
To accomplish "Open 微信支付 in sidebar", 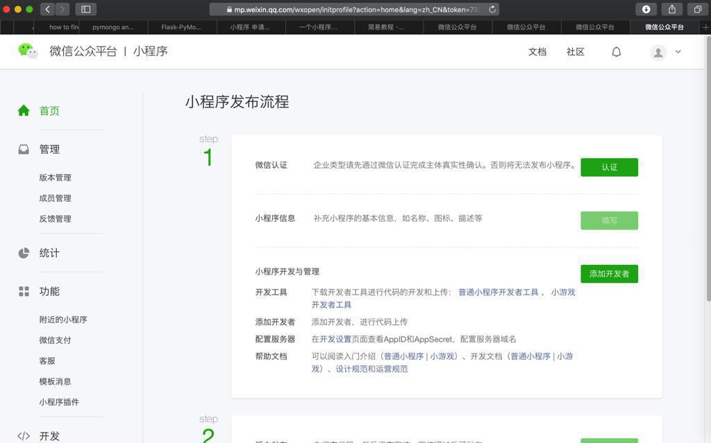I will (x=55, y=340).
